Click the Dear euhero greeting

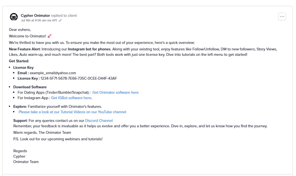(x=20, y=30)
